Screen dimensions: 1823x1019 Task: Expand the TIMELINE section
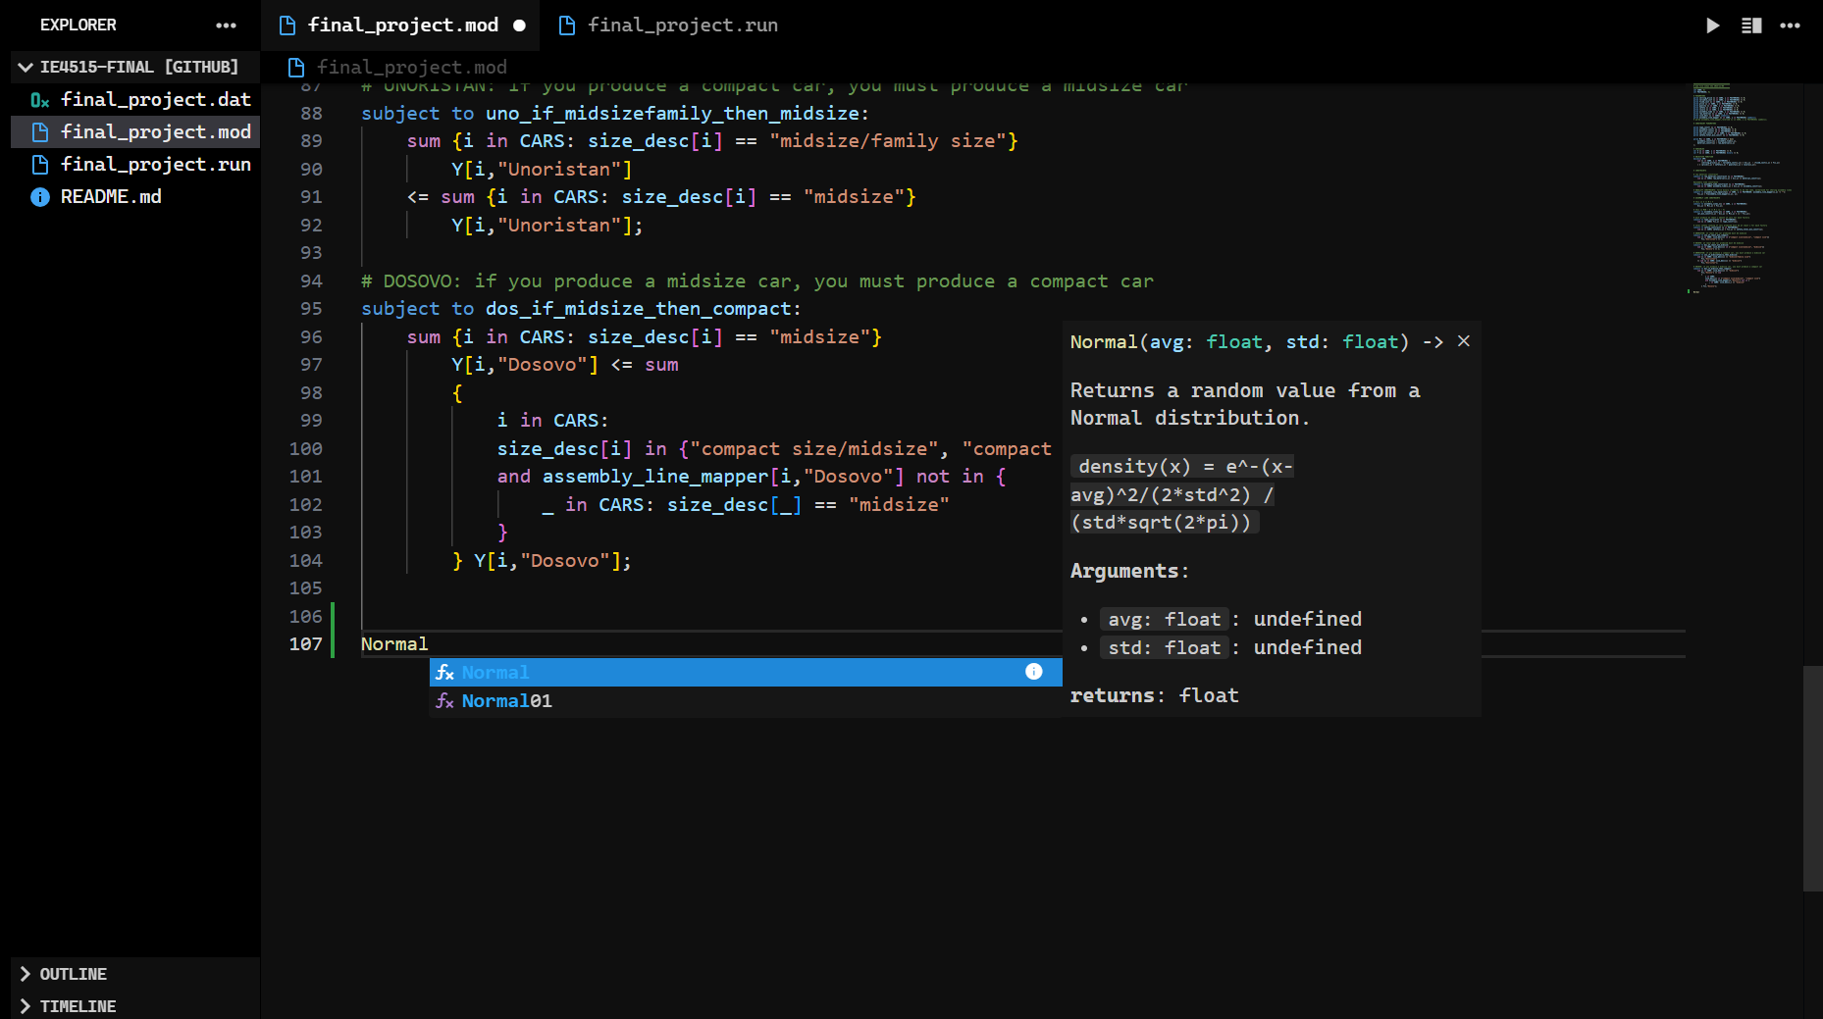26,1006
